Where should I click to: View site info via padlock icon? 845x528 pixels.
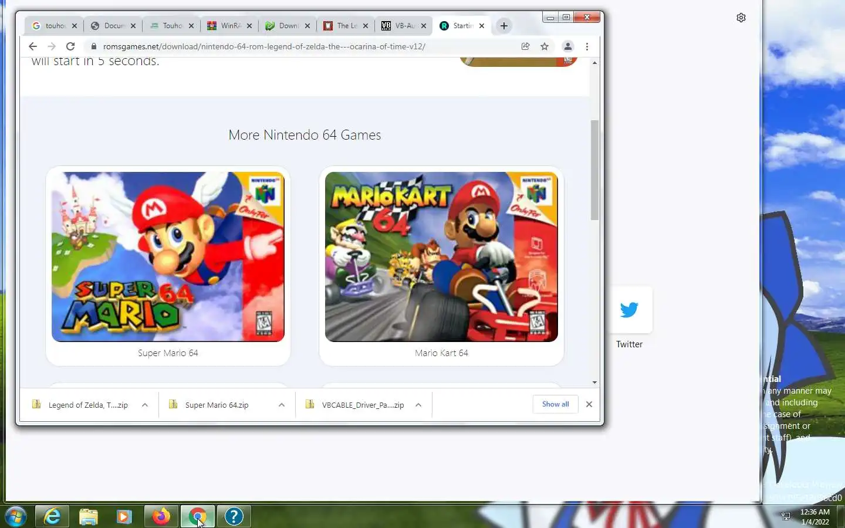[93, 46]
